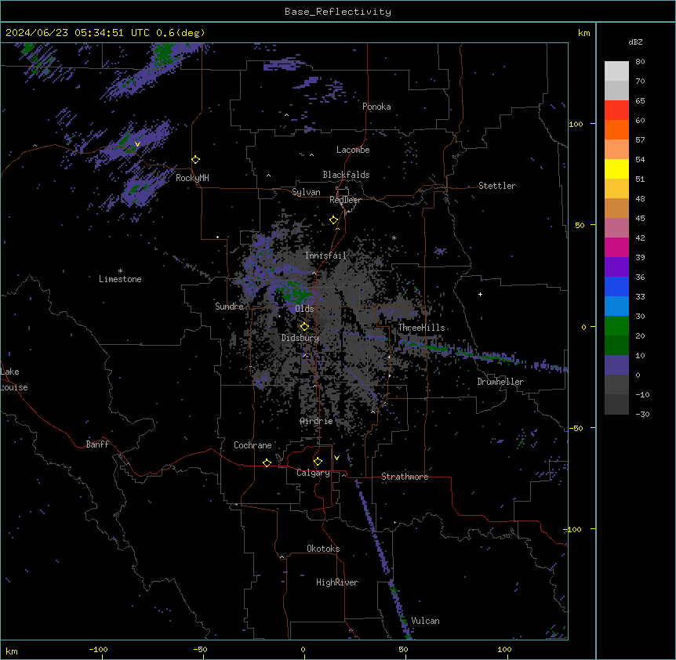Click the Drumheller town label
676x660 pixels.
click(500, 382)
